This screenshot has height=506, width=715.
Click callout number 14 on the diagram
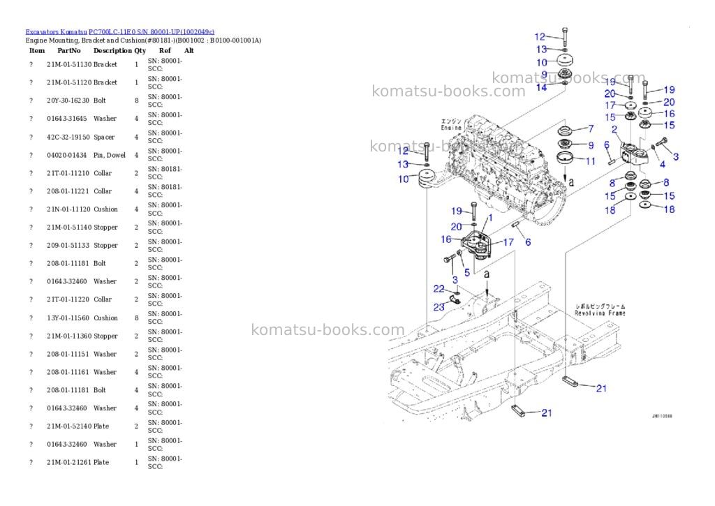(541, 87)
